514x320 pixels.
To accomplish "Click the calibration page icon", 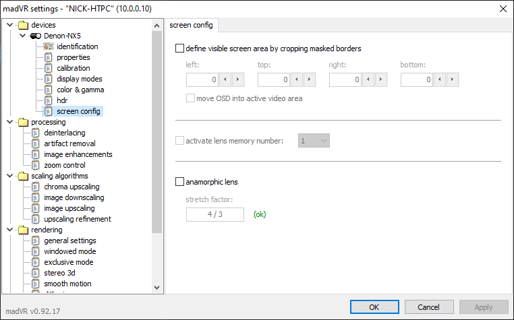I will [49, 68].
